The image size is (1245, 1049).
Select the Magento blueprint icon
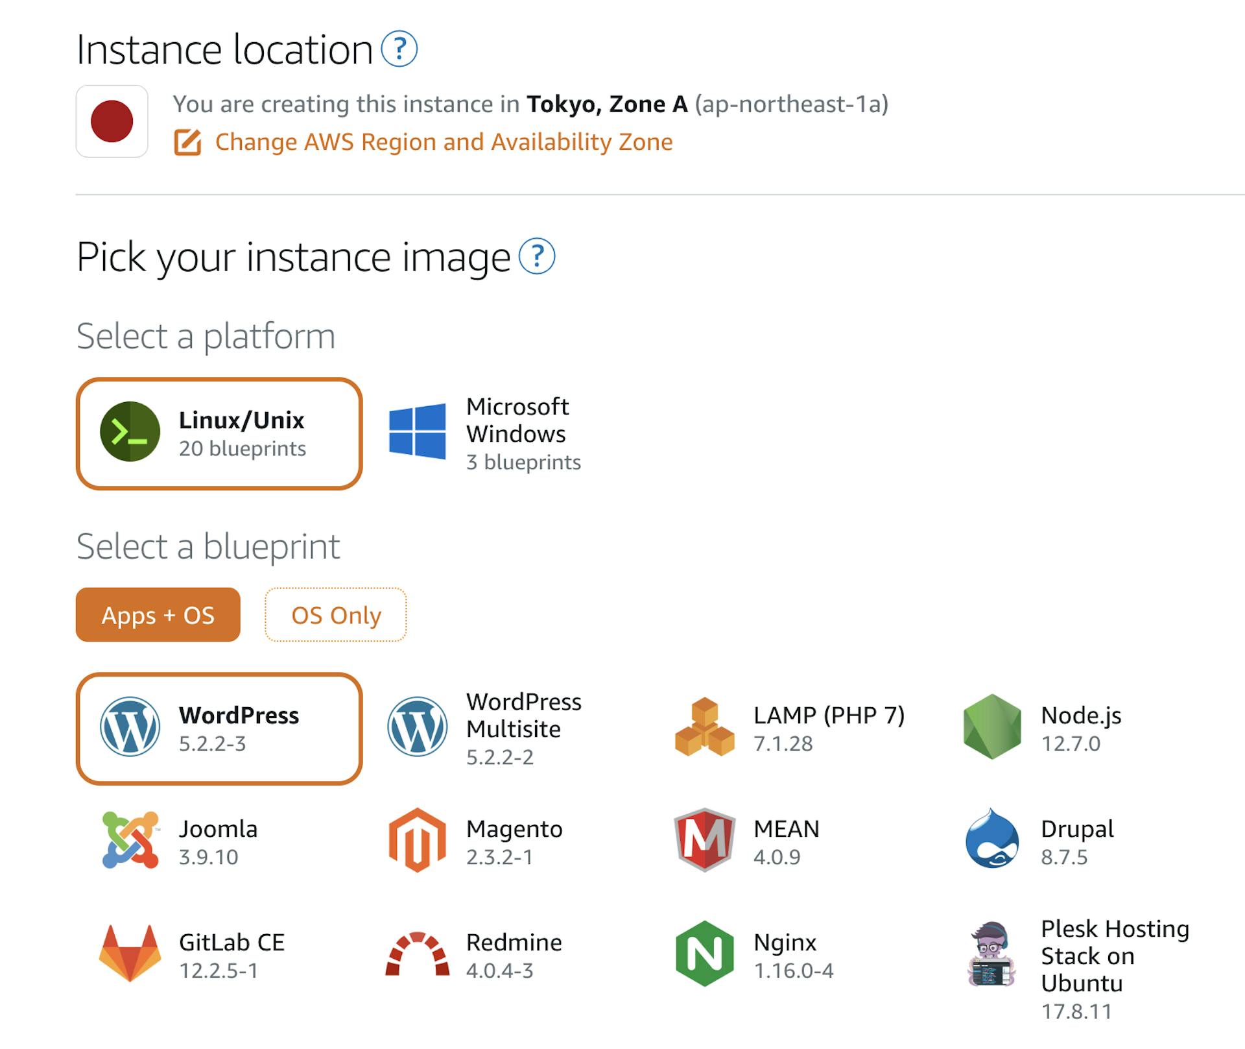417,841
